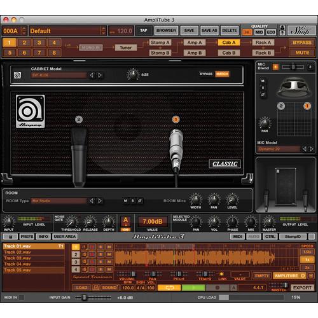Enable mic blend button 1
Image resolution: width=318 pixels, height=318 pixels.
pyautogui.click(x=275, y=67)
